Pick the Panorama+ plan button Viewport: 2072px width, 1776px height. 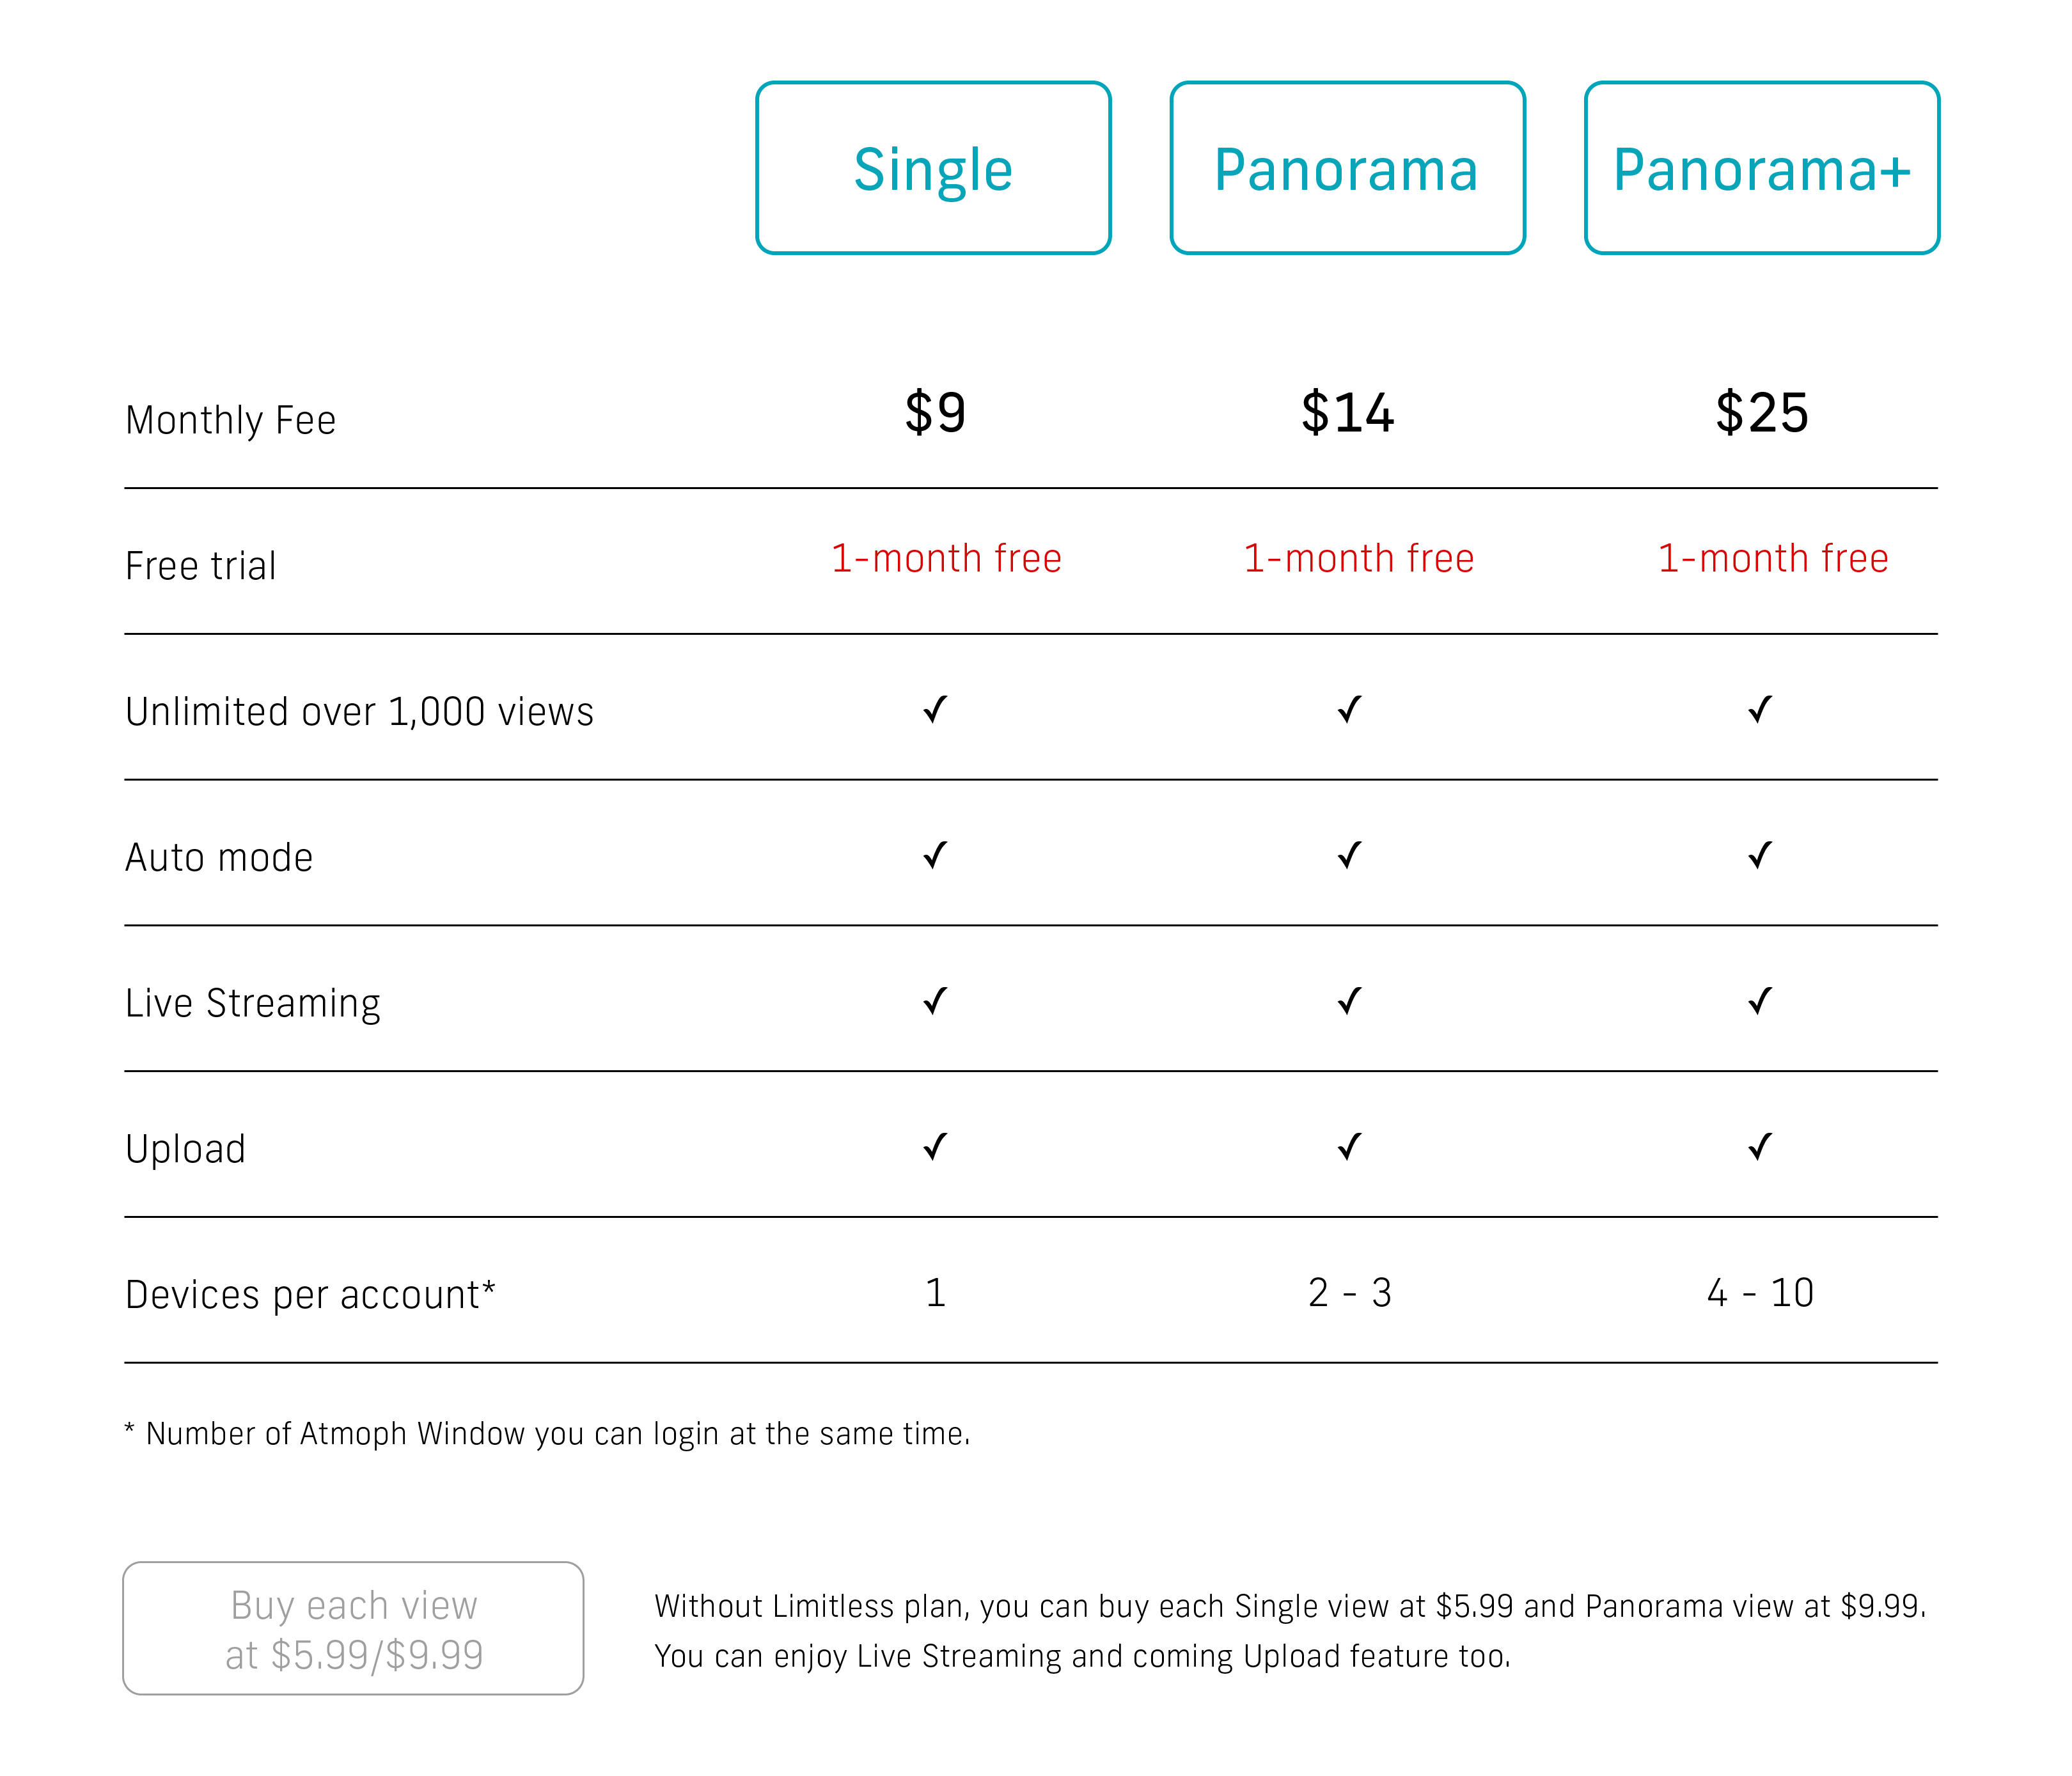(1761, 168)
